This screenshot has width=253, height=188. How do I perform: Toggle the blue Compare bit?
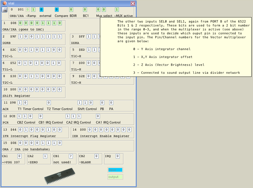tap(57, 10)
